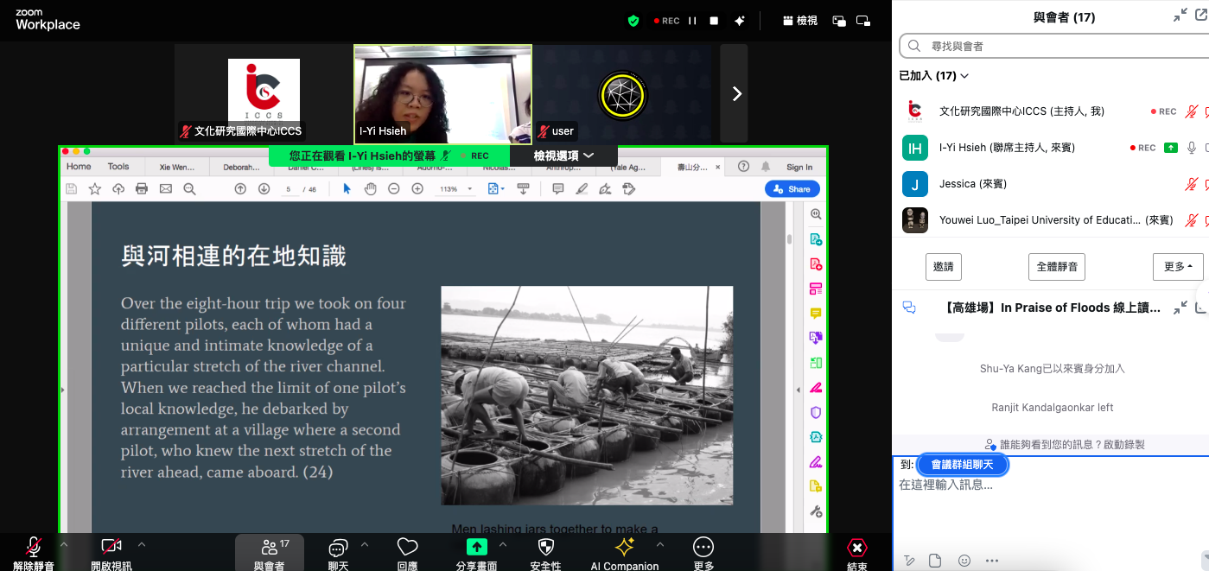Open the emoji picker in chat input
This screenshot has height=571, width=1209.
[x=964, y=561]
